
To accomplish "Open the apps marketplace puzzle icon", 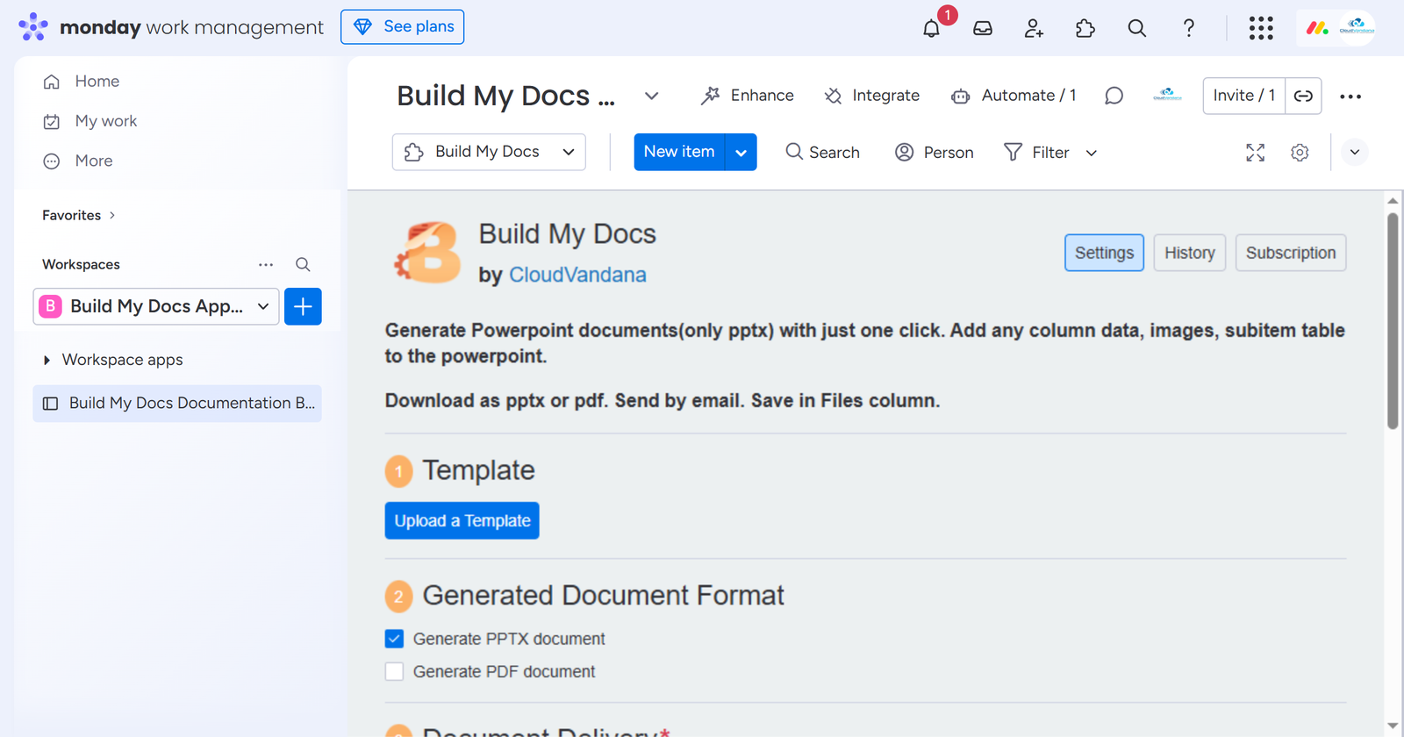I will (x=1085, y=28).
